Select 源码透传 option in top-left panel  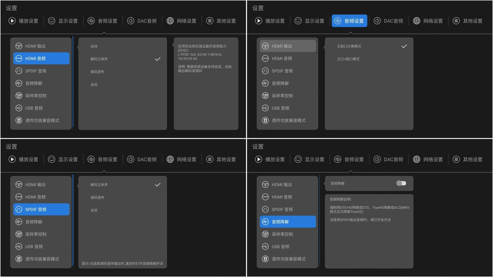click(x=123, y=72)
